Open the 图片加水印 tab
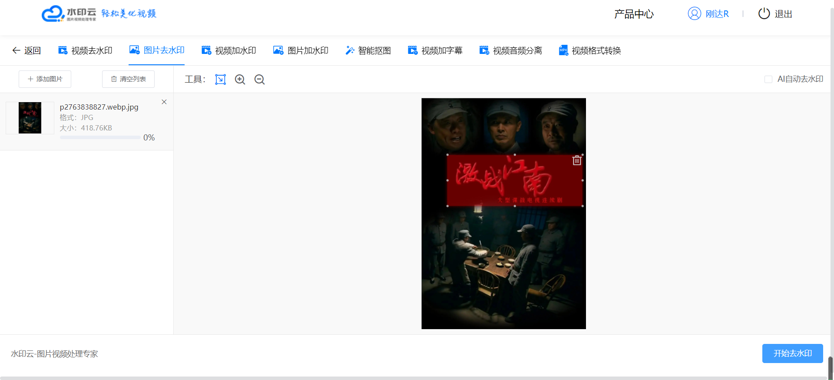This screenshot has width=834, height=380. point(301,50)
